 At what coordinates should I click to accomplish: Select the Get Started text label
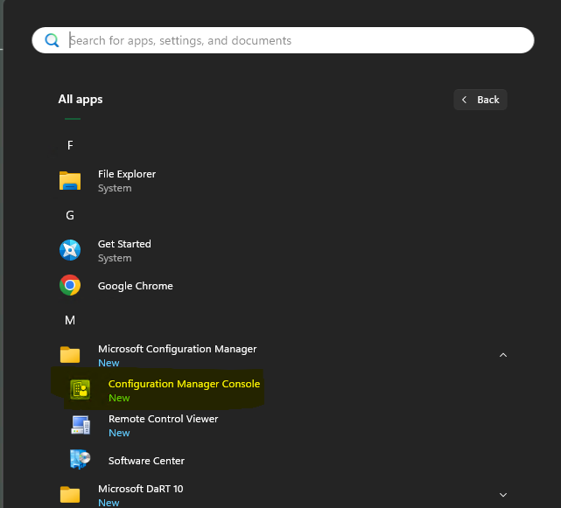click(124, 244)
